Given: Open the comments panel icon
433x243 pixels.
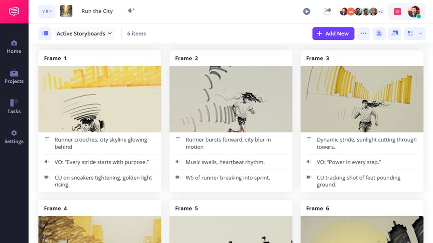Looking at the screenshot, I should point(395,34).
